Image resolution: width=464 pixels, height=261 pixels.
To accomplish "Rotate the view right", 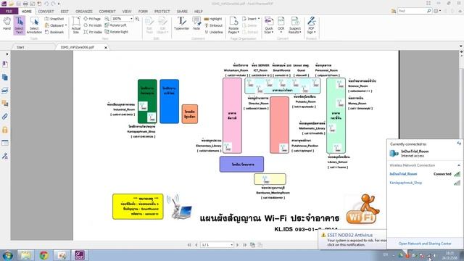I will point(117,32).
